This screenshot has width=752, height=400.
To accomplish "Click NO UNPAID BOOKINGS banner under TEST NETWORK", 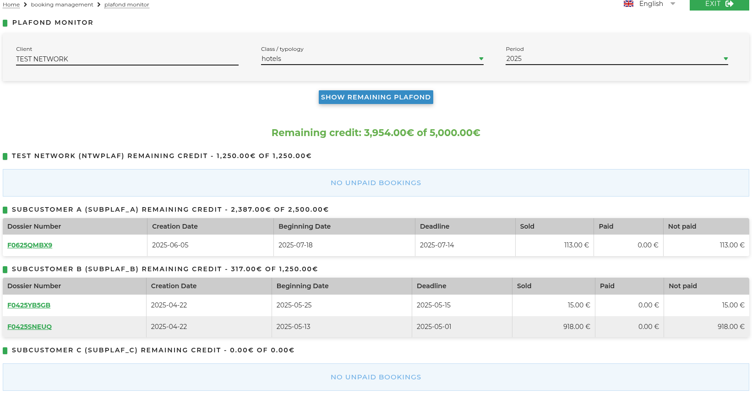I will [376, 183].
